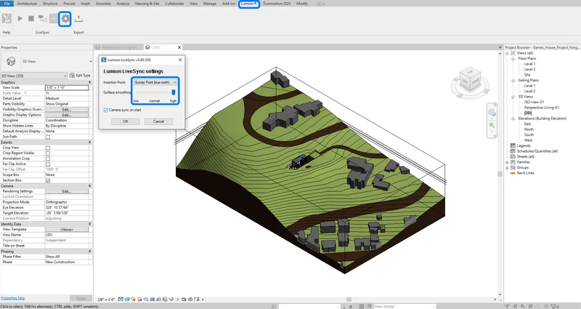Uncheck the Section Box checkbox
Screen dimensions: 581x309
48,180
